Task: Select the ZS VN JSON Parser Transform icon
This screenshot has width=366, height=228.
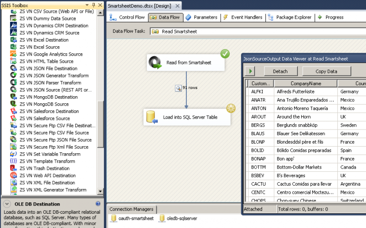Action: pyautogui.click(x=13, y=82)
